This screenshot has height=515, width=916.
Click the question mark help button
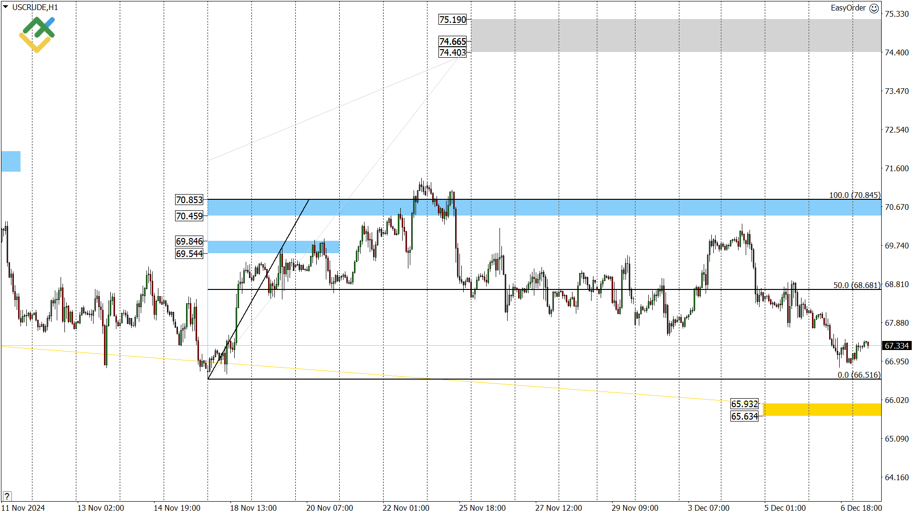click(7, 496)
